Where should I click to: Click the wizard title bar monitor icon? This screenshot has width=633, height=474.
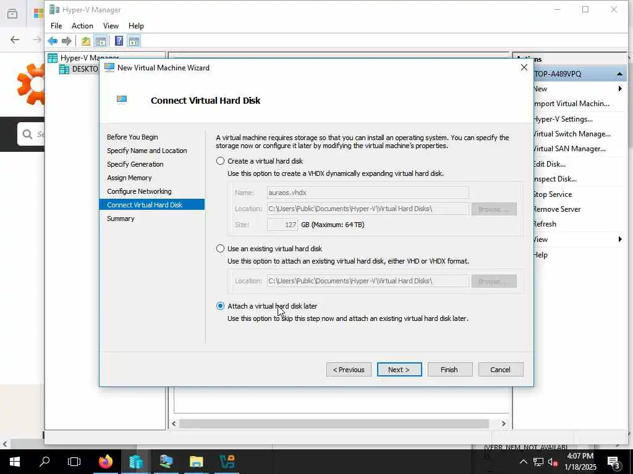(109, 67)
